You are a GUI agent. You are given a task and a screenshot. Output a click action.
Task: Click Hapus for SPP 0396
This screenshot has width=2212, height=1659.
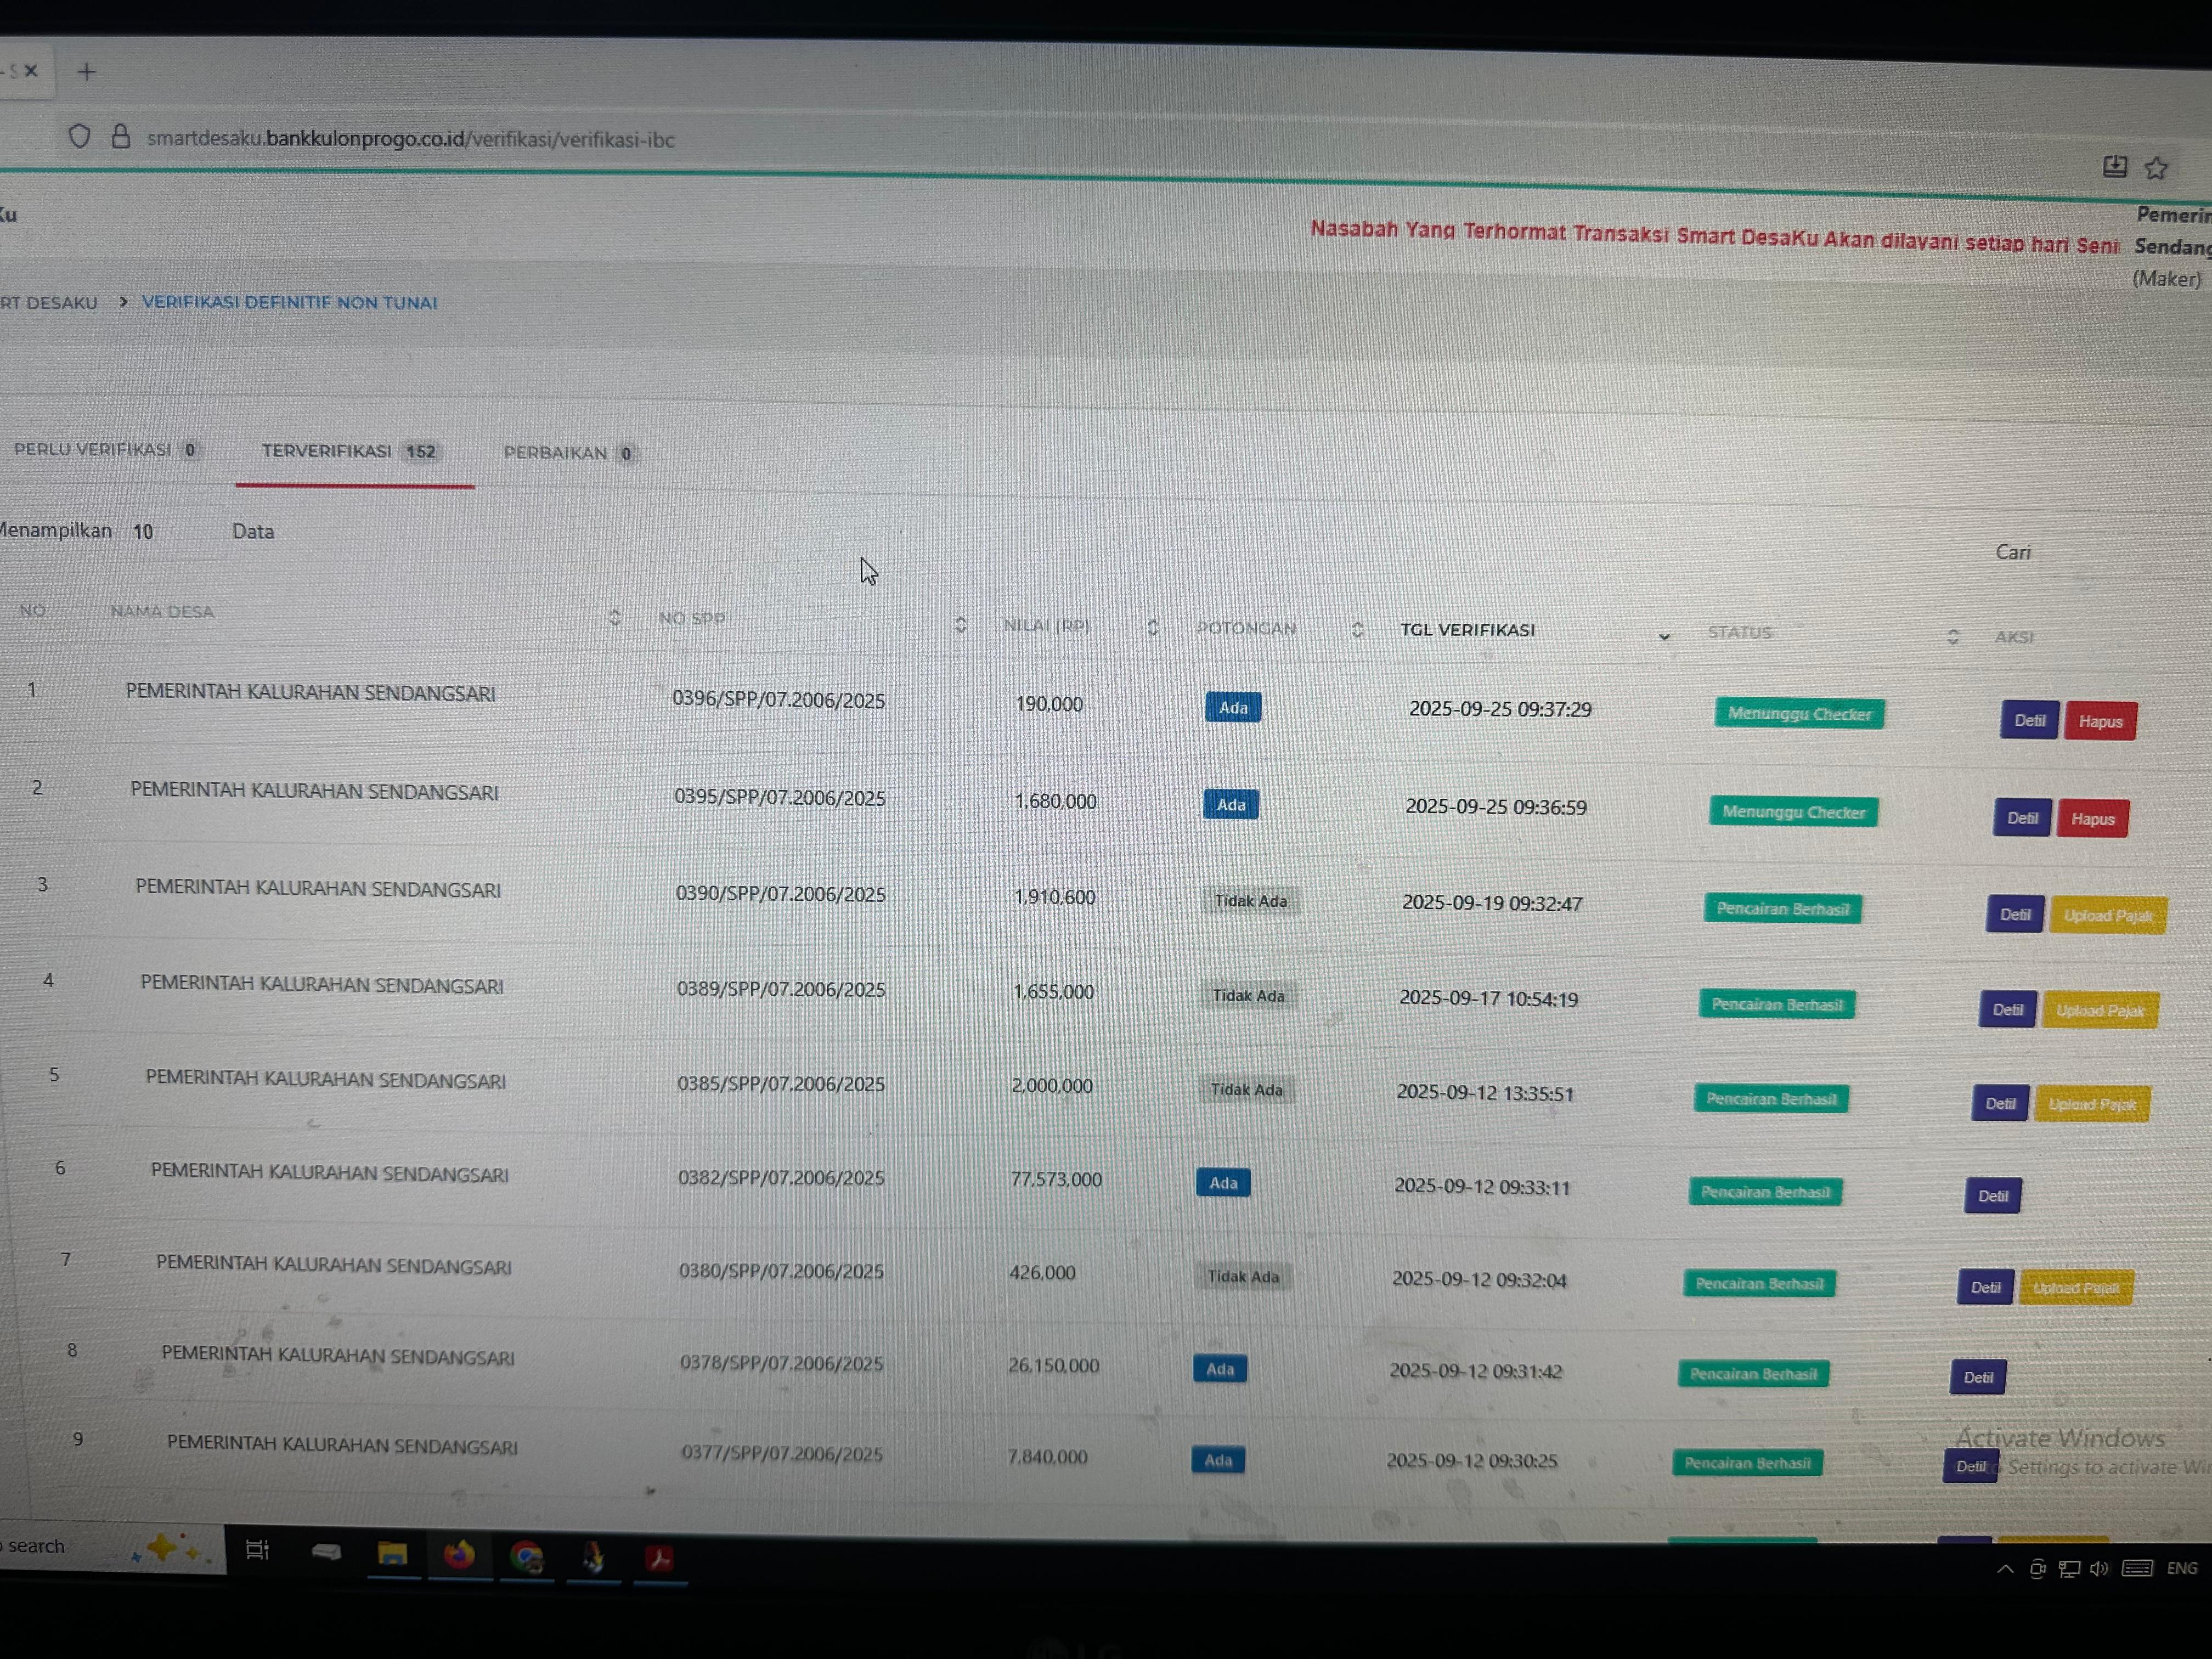[x=2100, y=721]
